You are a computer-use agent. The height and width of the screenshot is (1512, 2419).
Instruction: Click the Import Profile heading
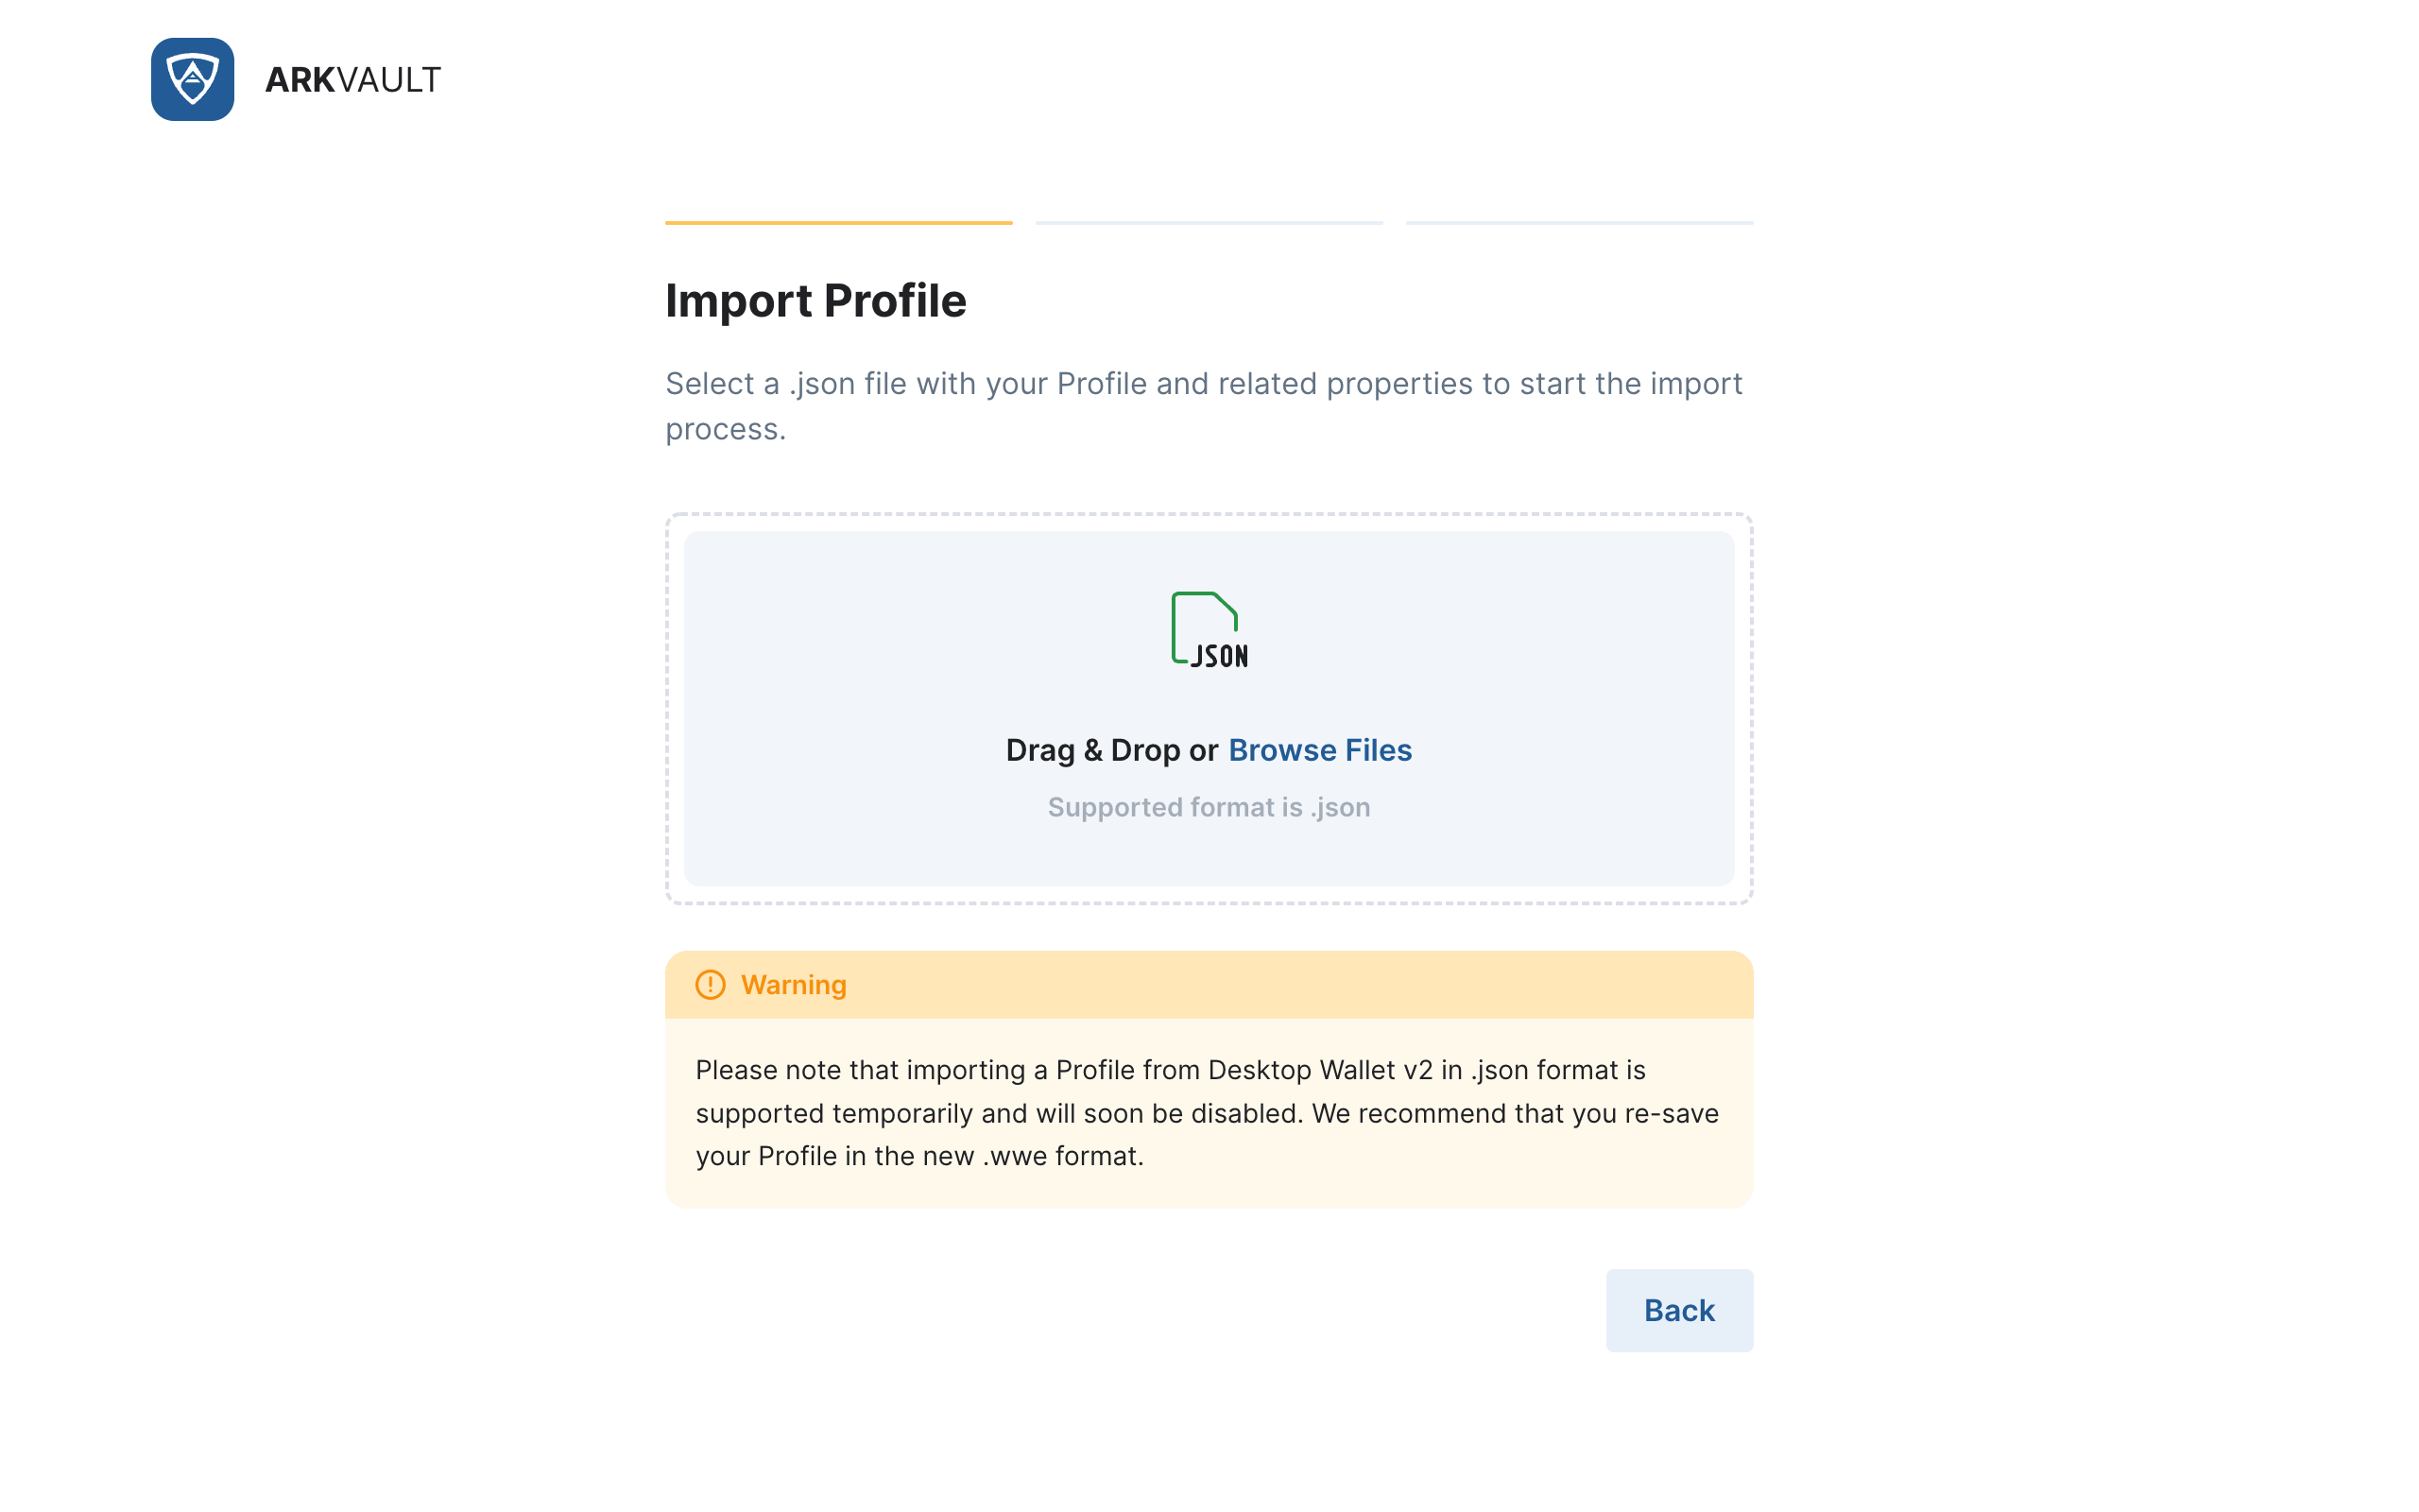(815, 301)
